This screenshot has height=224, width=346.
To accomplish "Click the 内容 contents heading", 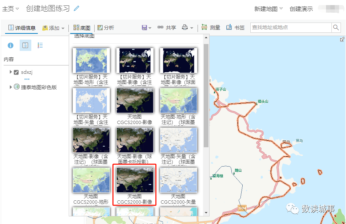I will tap(9, 59).
